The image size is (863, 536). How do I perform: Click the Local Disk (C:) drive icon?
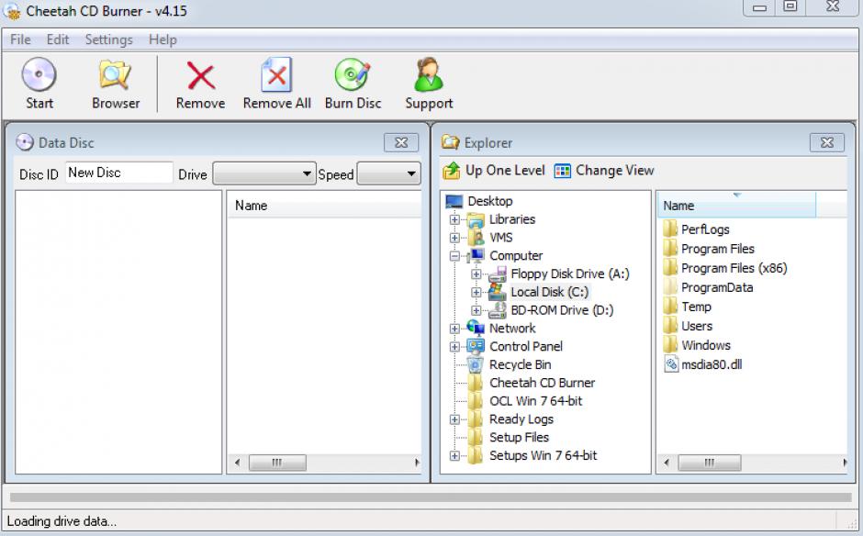(498, 292)
